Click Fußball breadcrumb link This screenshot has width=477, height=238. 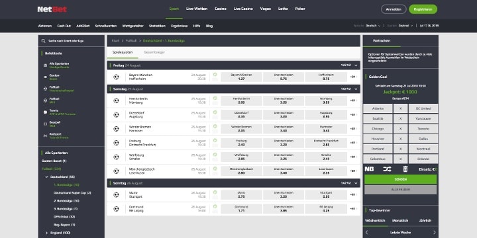(x=131, y=40)
